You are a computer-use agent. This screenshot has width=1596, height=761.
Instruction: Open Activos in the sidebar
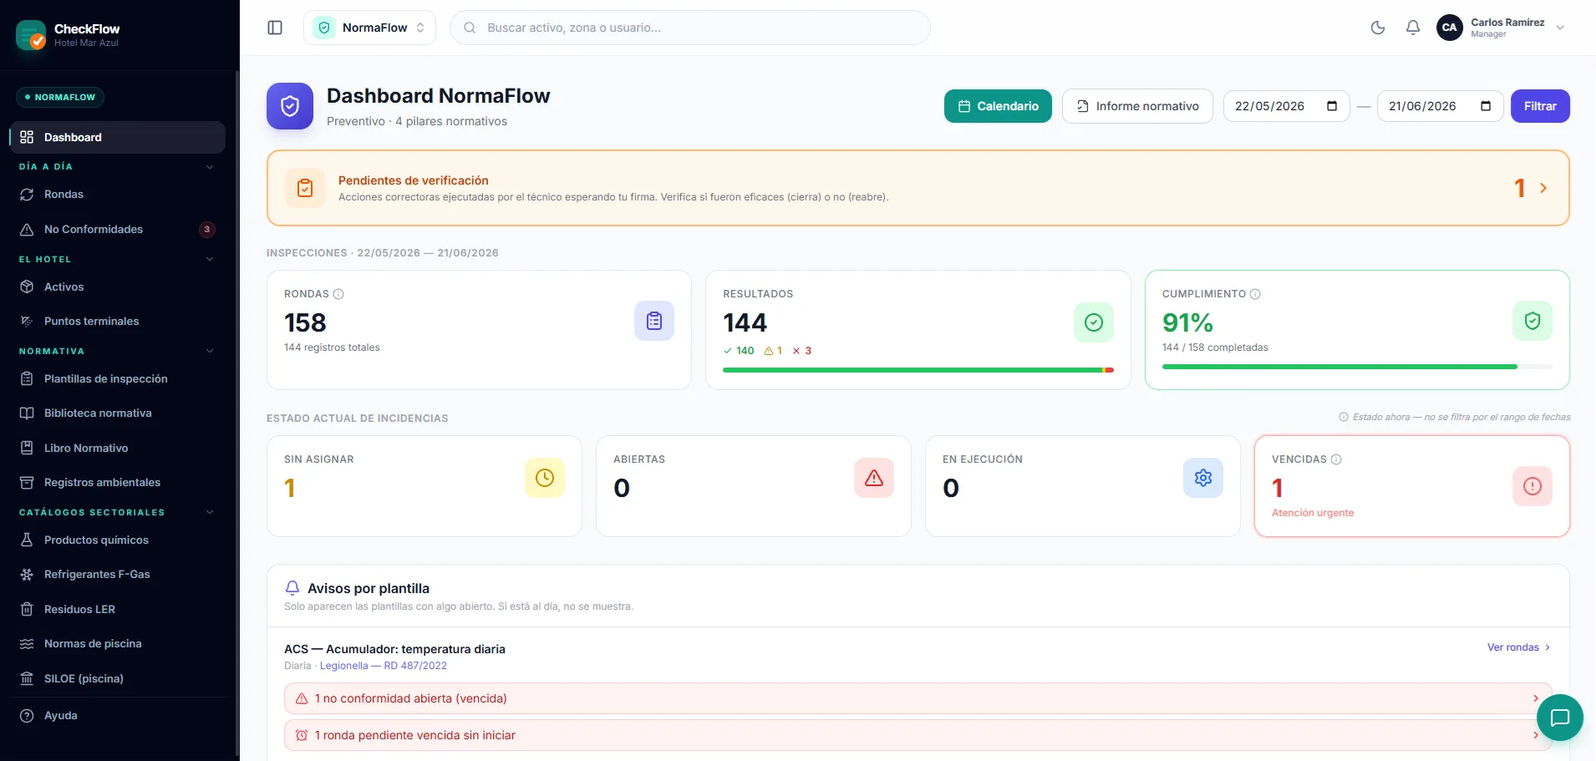[118, 287]
